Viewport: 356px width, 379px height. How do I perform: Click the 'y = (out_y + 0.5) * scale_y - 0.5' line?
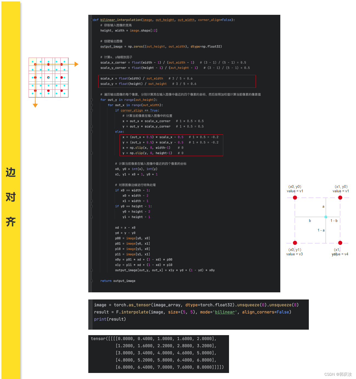pyautogui.click(x=170, y=142)
